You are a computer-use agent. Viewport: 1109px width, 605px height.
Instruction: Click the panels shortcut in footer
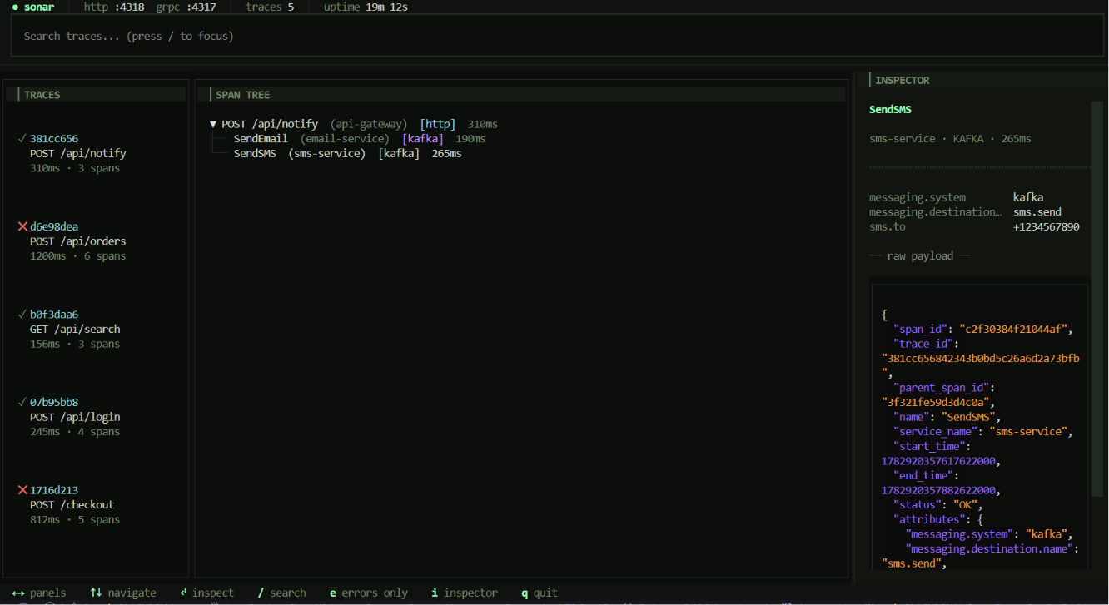click(x=39, y=593)
